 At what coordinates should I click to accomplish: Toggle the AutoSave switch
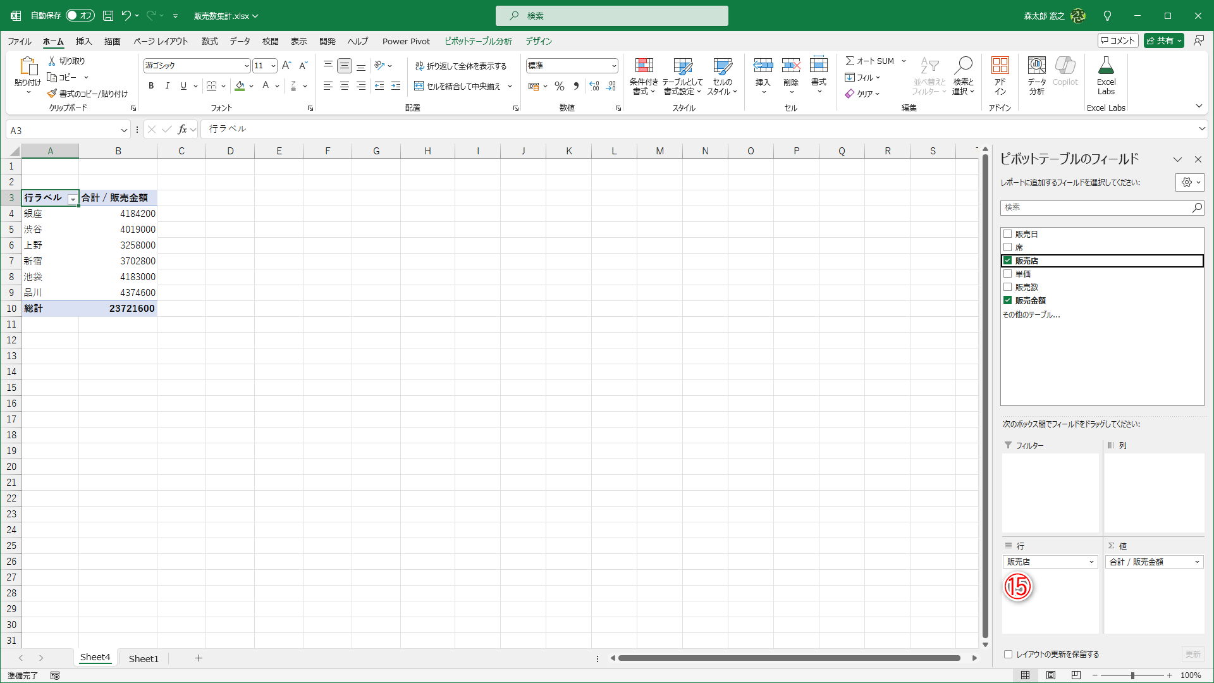(x=80, y=15)
